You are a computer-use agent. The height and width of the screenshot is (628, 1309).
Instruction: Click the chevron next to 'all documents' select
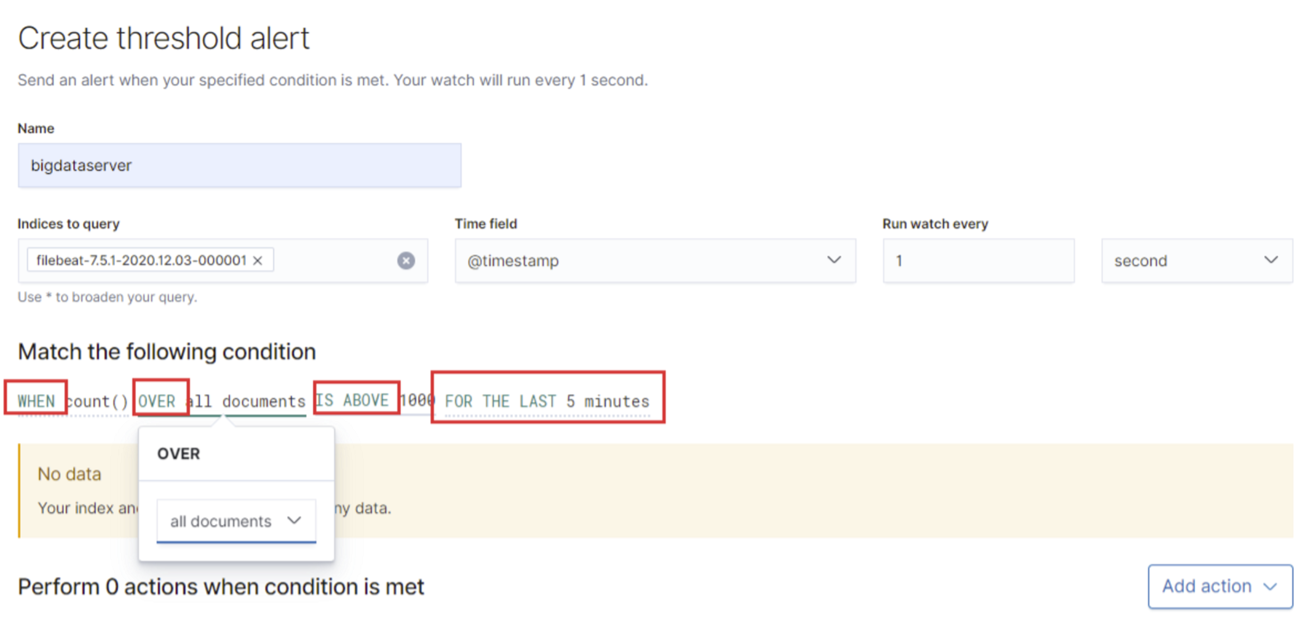[294, 520]
